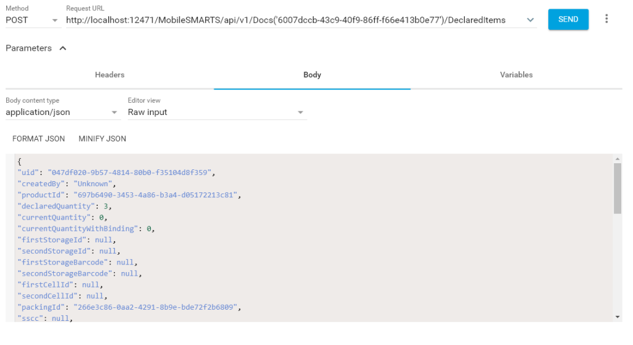Select the Body tab
Screen dimensions: 633x345
pos(312,75)
